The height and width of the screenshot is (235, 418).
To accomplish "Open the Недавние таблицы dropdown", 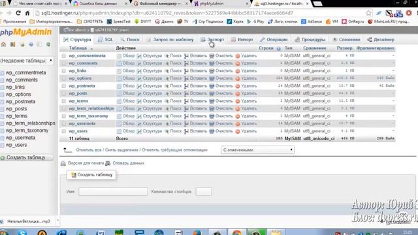I will (x=27, y=61).
